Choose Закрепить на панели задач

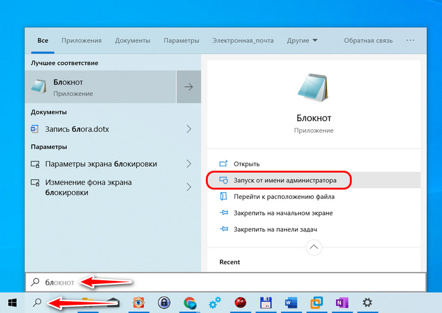[x=314, y=229]
